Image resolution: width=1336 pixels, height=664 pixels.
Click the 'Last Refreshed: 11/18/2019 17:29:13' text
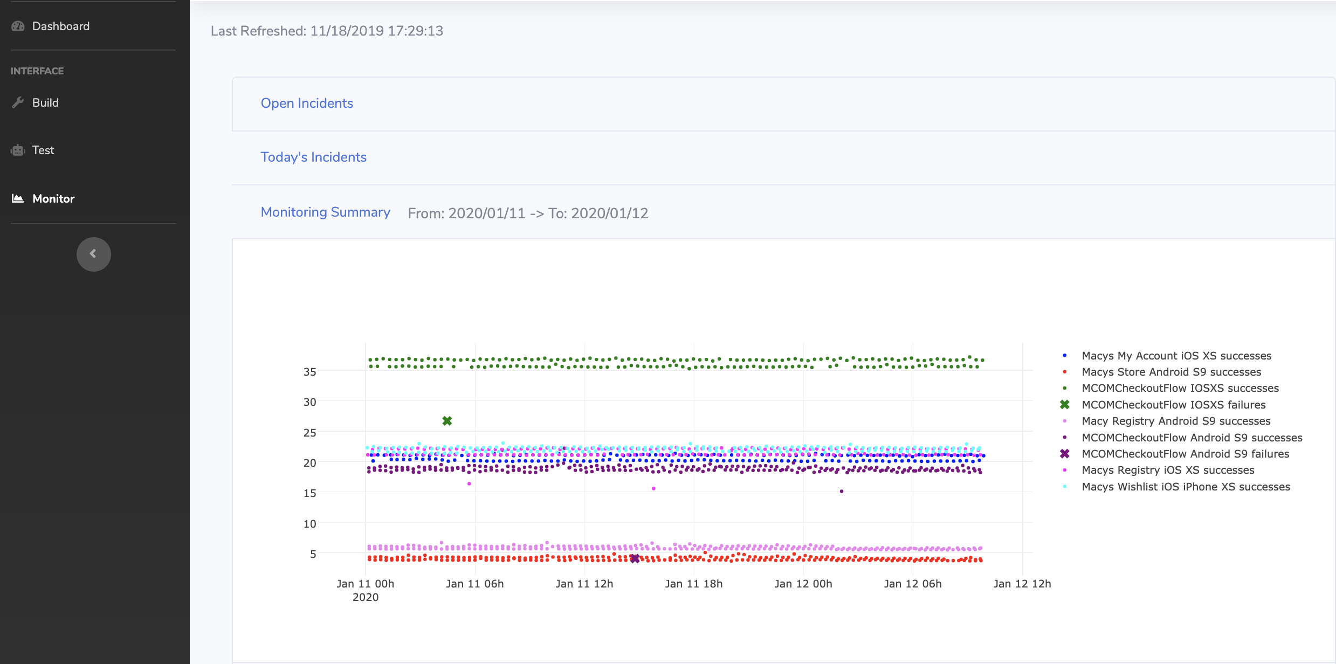click(327, 31)
